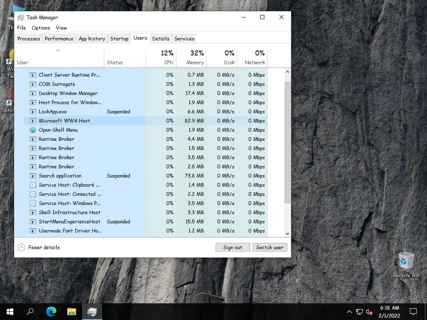Switch to the Performance tab
Screen dimensions: 427x320
pyautogui.click(x=59, y=39)
